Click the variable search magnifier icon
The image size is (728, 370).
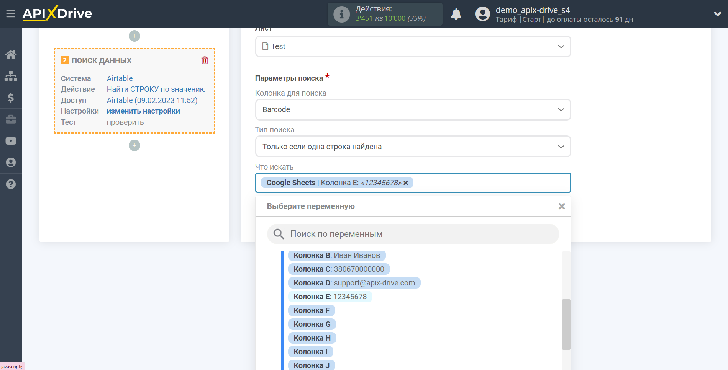[x=279, y=234]
